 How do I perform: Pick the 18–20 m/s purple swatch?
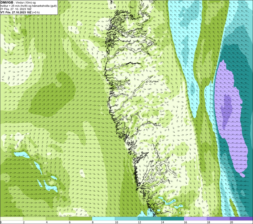219,218
